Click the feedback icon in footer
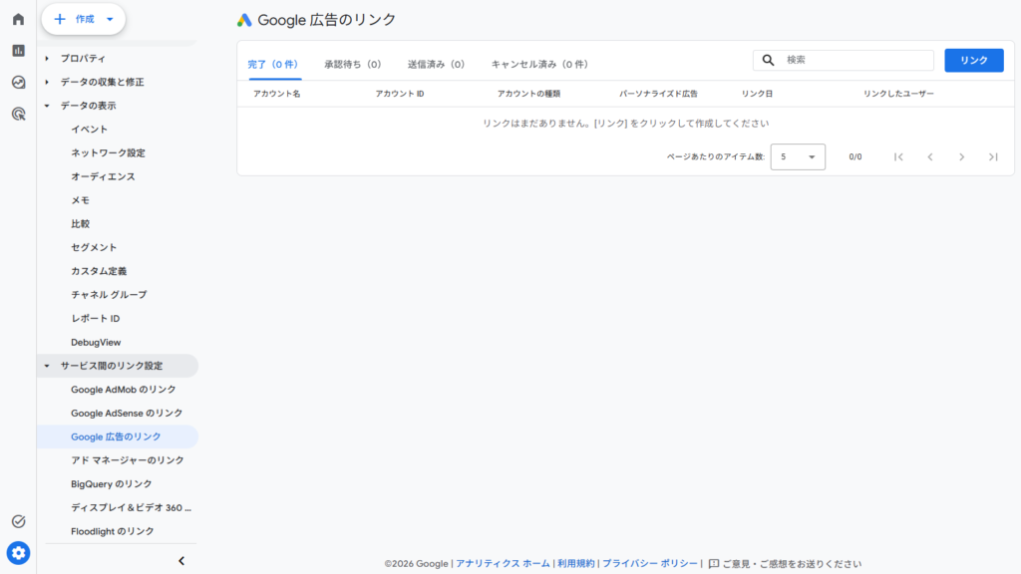Viewport: 1021px width, 574px height. point(714,564)
